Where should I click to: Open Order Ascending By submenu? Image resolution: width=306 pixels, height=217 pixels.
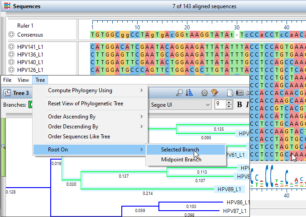pos(90,117)
